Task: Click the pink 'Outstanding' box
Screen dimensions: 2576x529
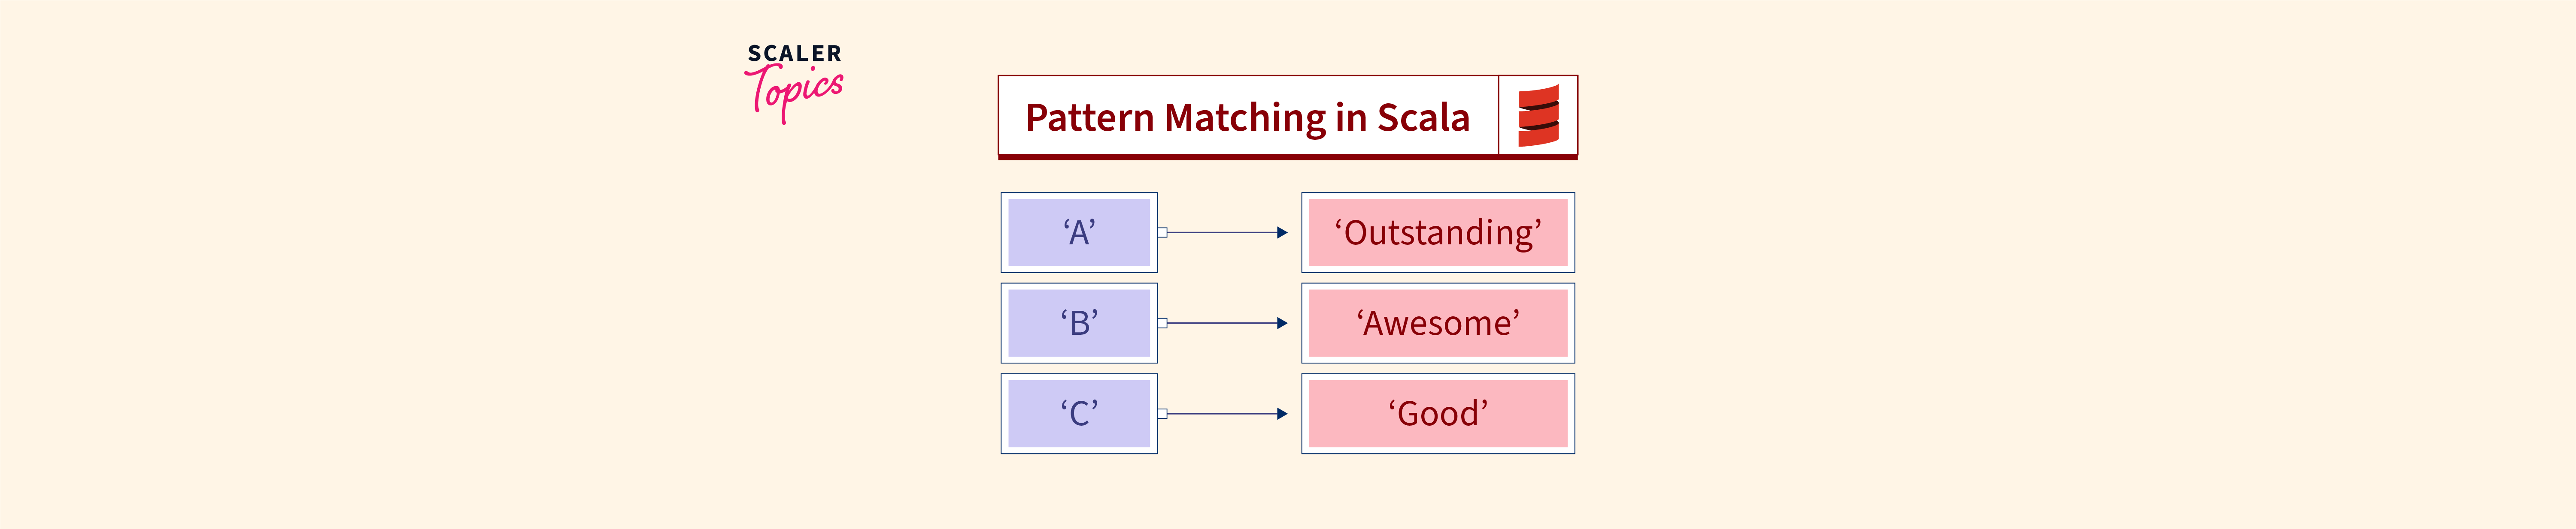Action: tap(1438, 232)
